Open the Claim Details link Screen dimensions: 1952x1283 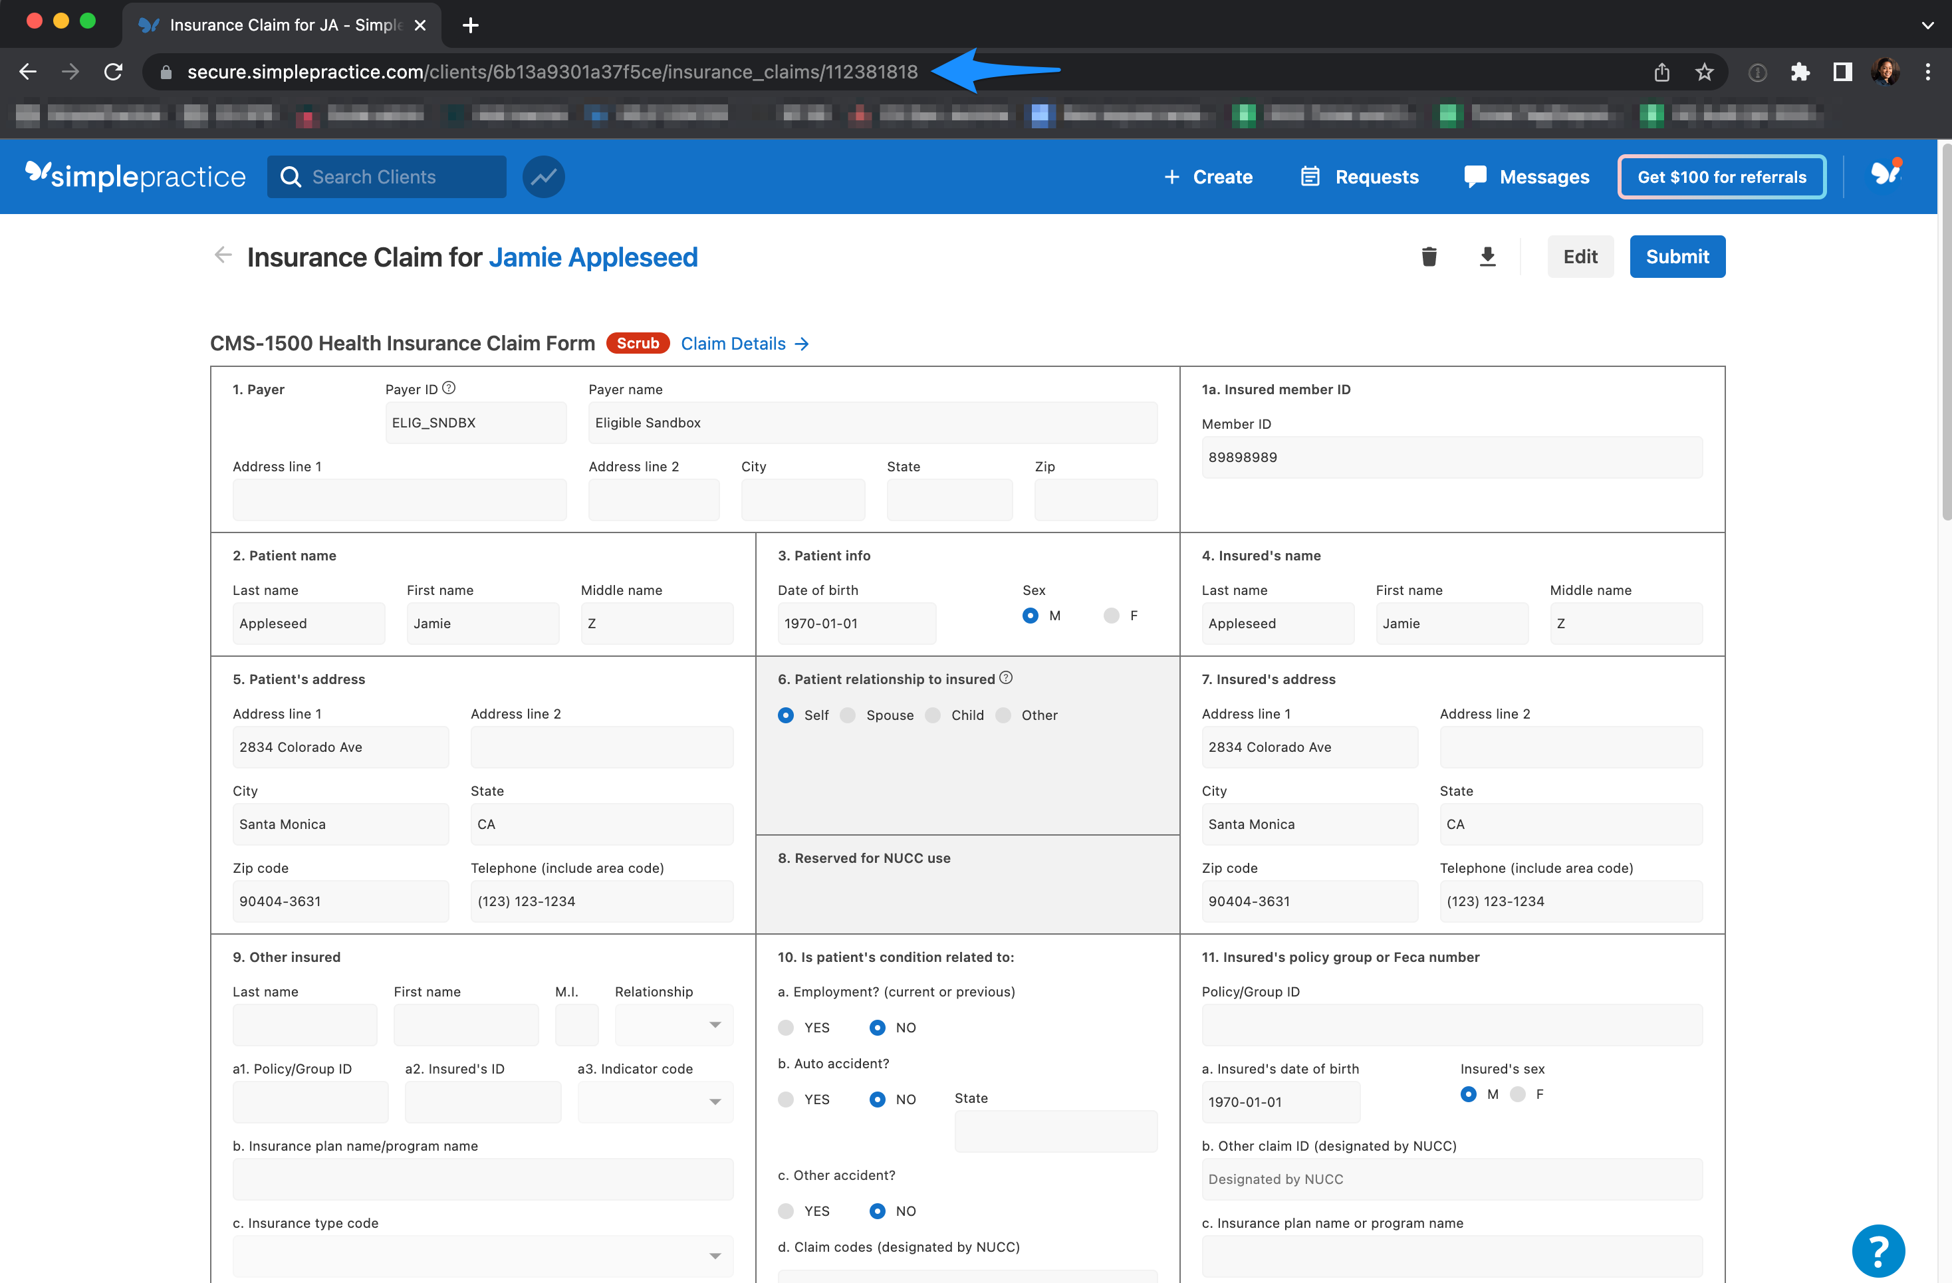pos(733,342)
